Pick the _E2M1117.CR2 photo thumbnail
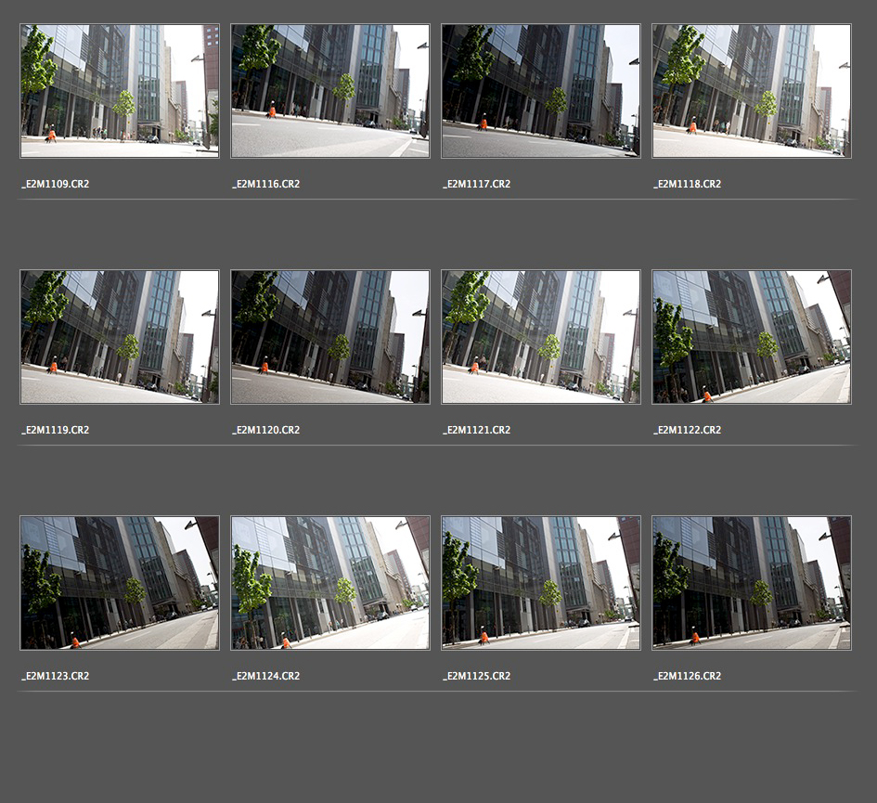Screen dimensions: 877x803 pyautogui.click(x=541, y=91)
